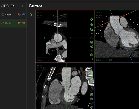Click the plus-in-circle icon in the bottom view
The height and width of the screenshot is (109, 139).
coord(91,99)
